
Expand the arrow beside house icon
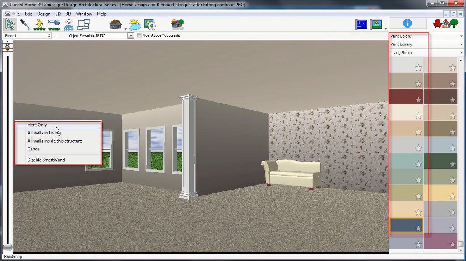(x=125, y=29)
